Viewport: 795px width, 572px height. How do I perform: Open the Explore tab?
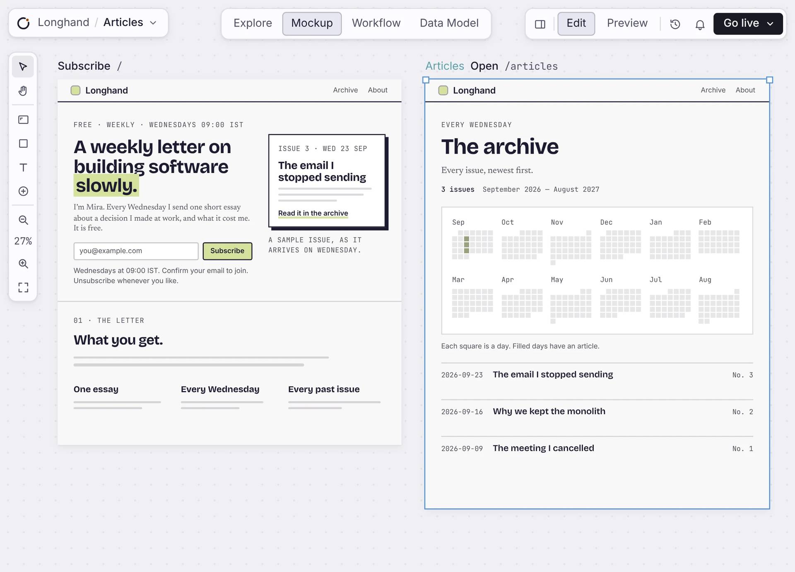pos(253,24)
